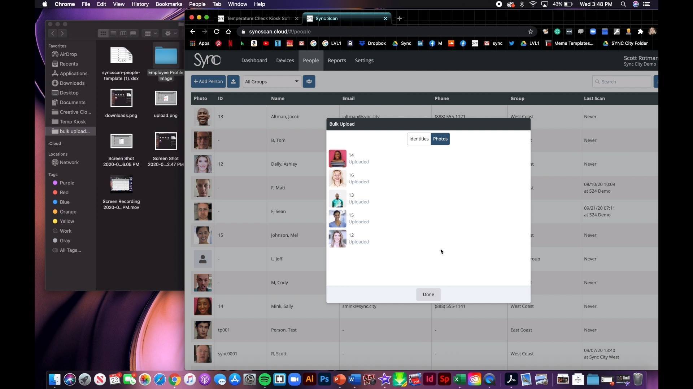693x389 pixels.
Task: Select the Blue tag
Action: [x=61, y=202]
